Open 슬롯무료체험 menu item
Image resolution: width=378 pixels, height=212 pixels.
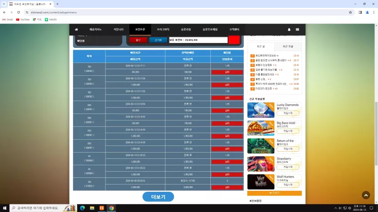210,30
